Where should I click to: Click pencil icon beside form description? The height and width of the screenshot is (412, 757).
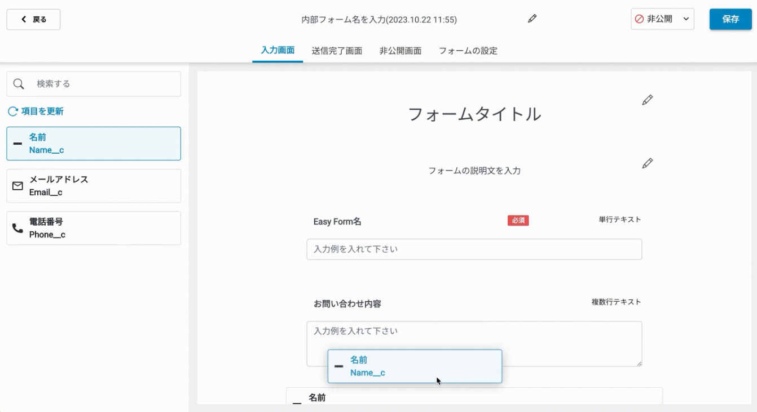pyautogui.click(x=648, y=163)
